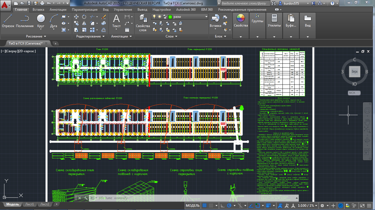Toggle lineweight display in status bar

point(268,206)
